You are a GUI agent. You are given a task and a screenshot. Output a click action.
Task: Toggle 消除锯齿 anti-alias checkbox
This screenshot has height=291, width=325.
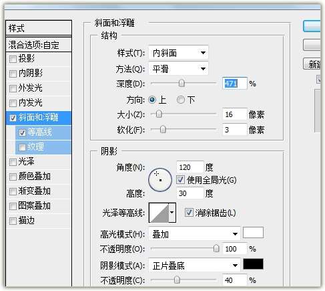click(189, 212)
